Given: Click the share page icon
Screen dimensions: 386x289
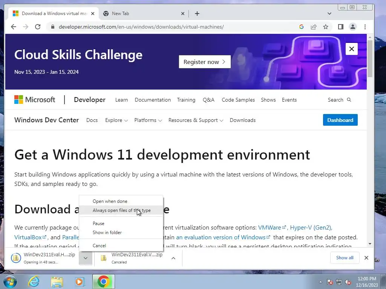Looking at the screenshot, I should [x=313, y=27].
